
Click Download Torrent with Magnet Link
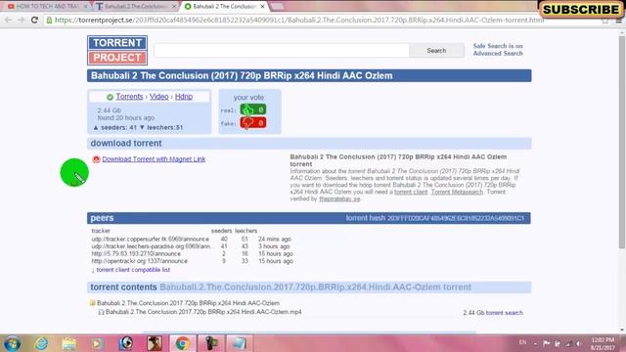(154, 158)
